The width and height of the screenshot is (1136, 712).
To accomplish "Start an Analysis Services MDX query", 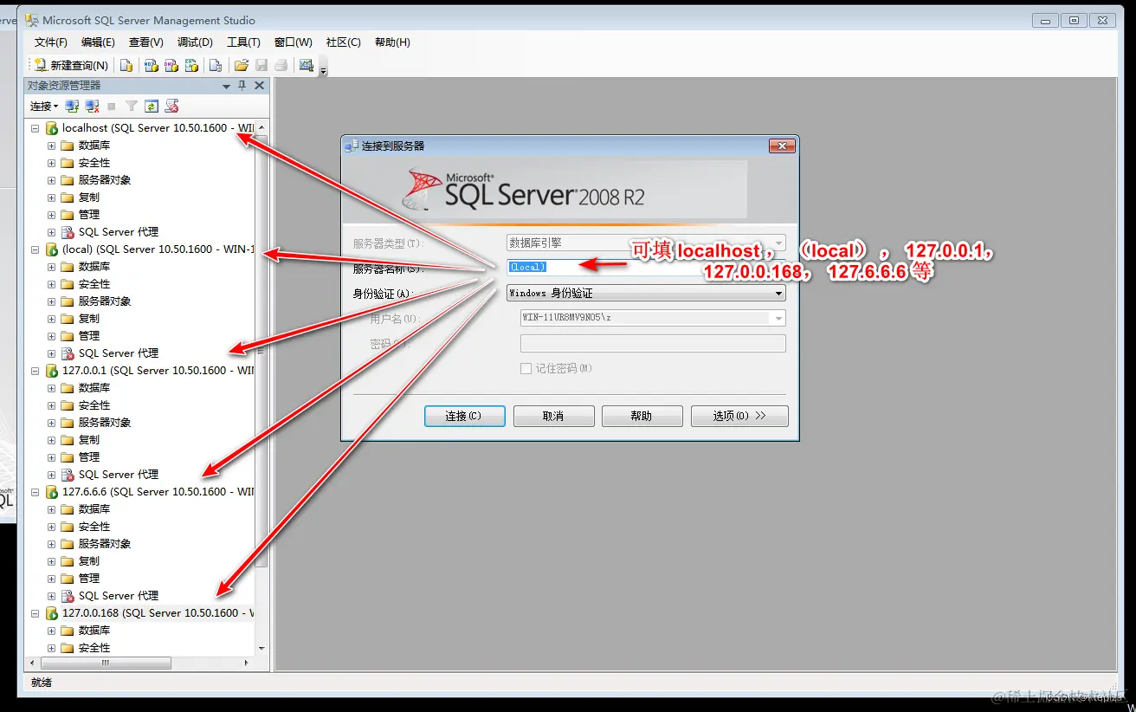I will point(151,65).
